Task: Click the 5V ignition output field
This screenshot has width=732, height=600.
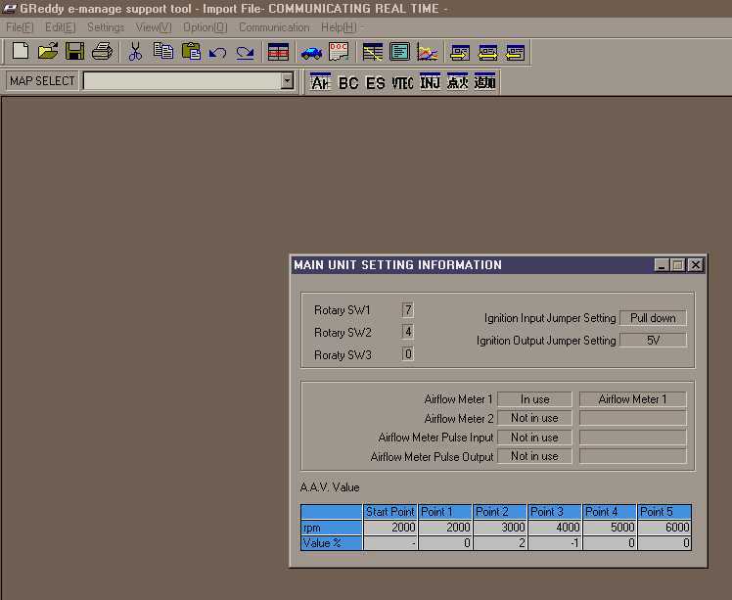Action: (x=653, y=341)
